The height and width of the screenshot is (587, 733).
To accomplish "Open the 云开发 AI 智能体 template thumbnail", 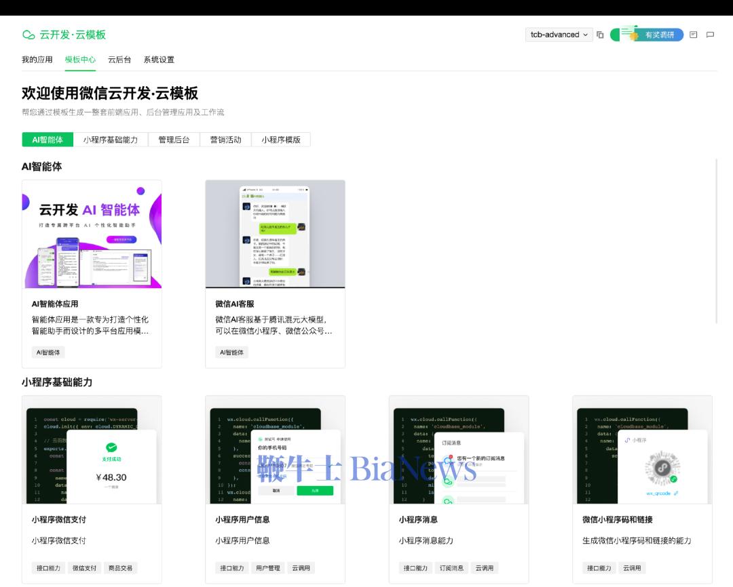I will (92, 234).
